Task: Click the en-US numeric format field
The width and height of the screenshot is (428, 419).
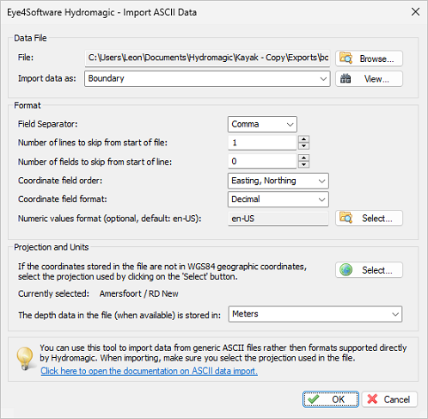Action: pos(278,219)
